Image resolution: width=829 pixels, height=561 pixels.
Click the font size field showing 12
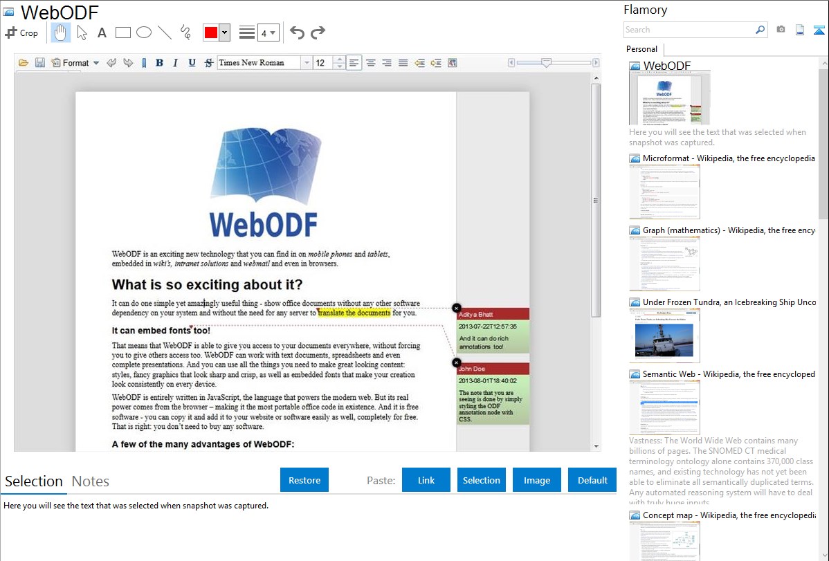(323, 63)
